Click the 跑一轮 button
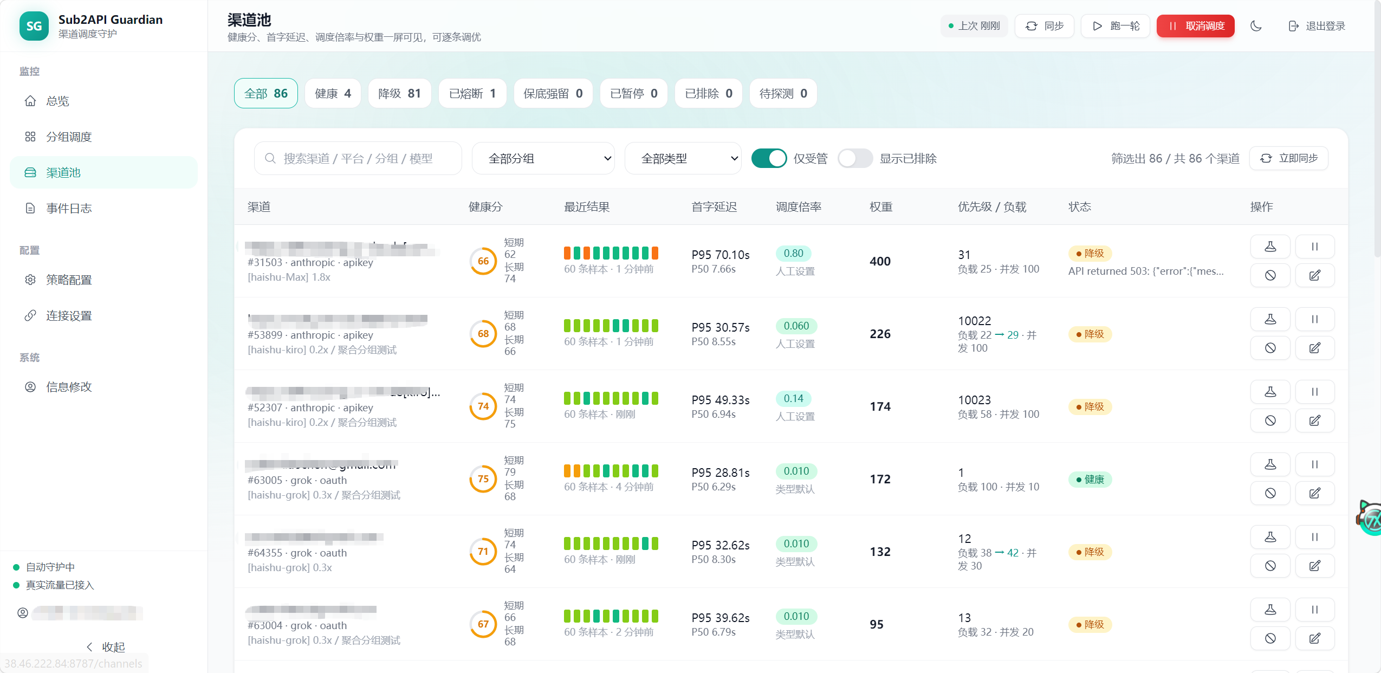 click(1116, 26)
